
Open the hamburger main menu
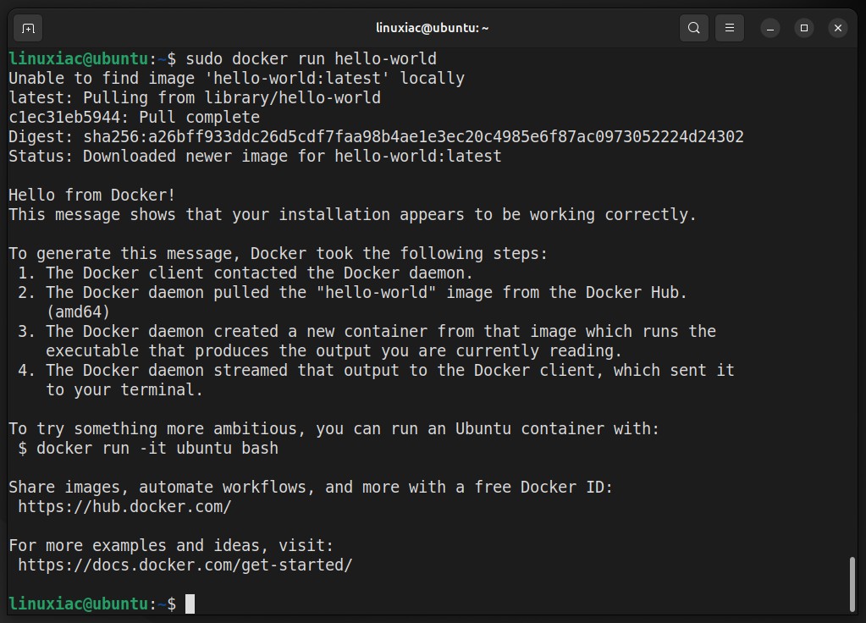[730, 28]
